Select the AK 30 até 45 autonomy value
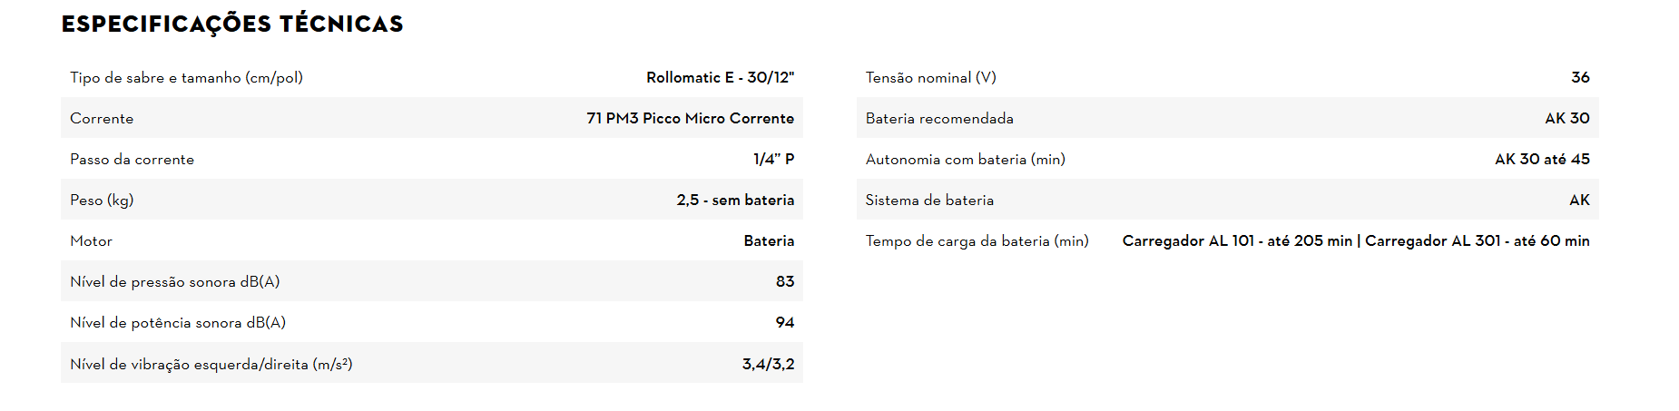 point(1542,160)
